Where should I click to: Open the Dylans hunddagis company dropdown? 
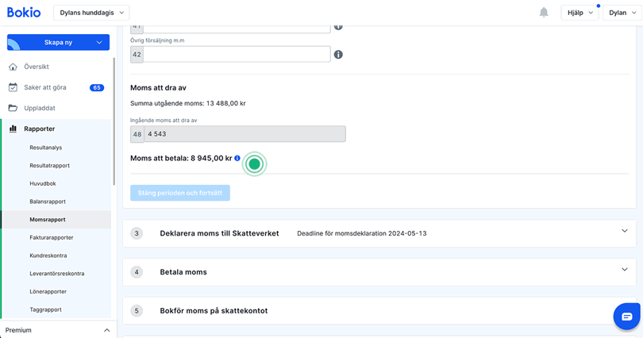(92, 13)
